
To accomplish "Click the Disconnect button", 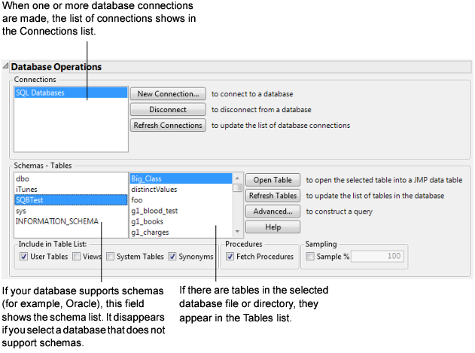I will pyautogui.click(x=168, y=110).
